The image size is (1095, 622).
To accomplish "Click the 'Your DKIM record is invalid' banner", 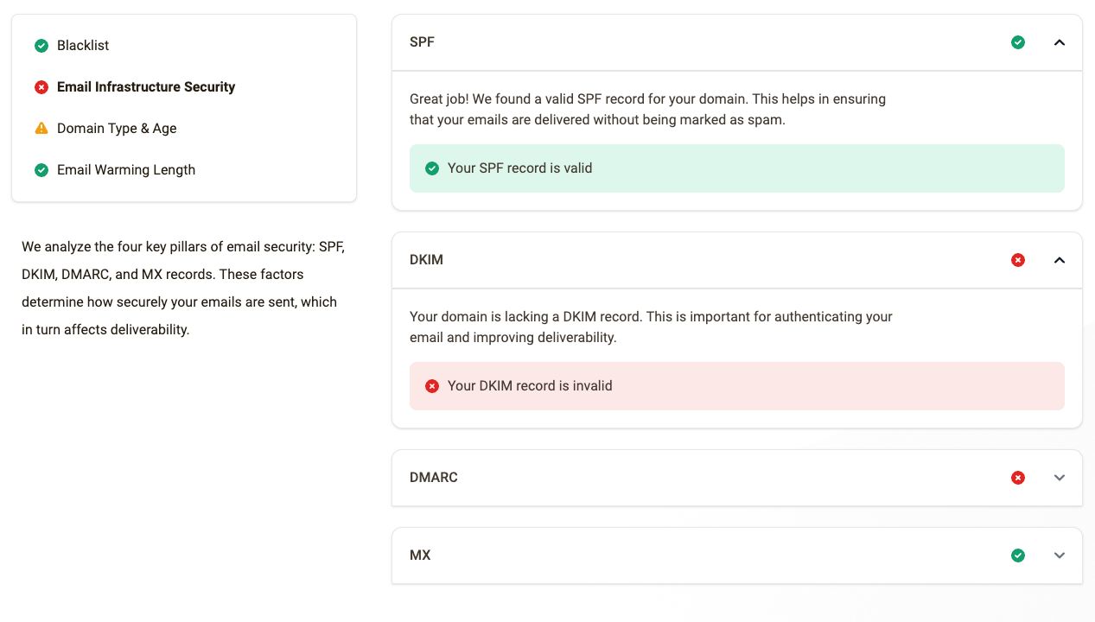I will click(x=737, y=386).
